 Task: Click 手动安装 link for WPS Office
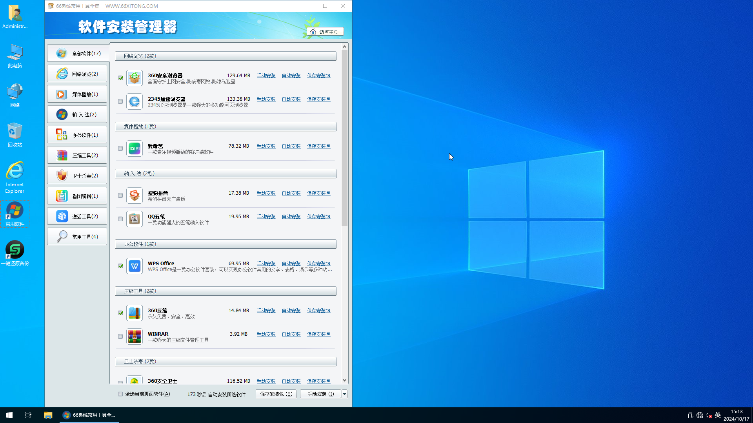(x=266, y=264)
